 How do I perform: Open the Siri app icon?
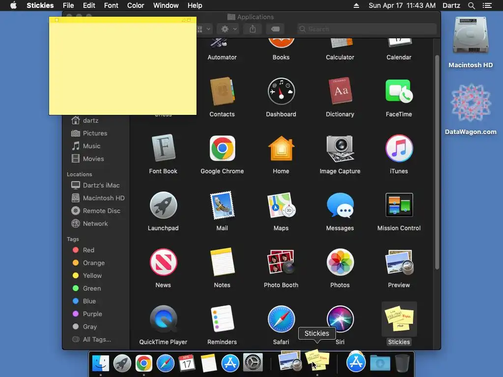(x=340, y=319)
